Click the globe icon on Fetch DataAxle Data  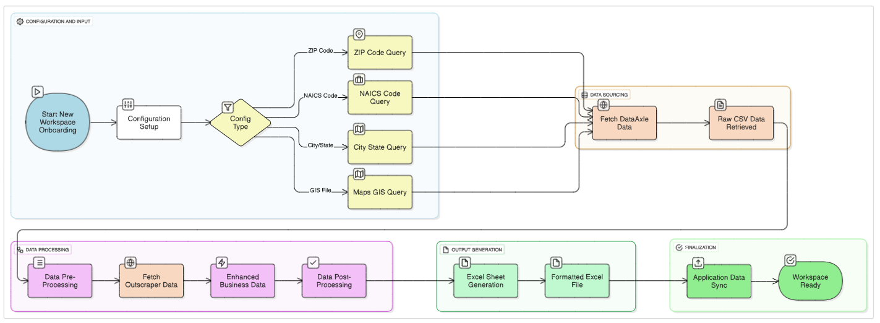click(604, 105)
